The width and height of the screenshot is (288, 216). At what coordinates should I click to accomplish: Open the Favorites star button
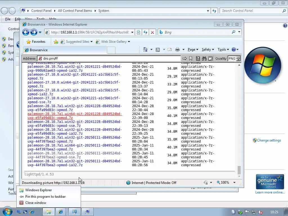point(36,42)
